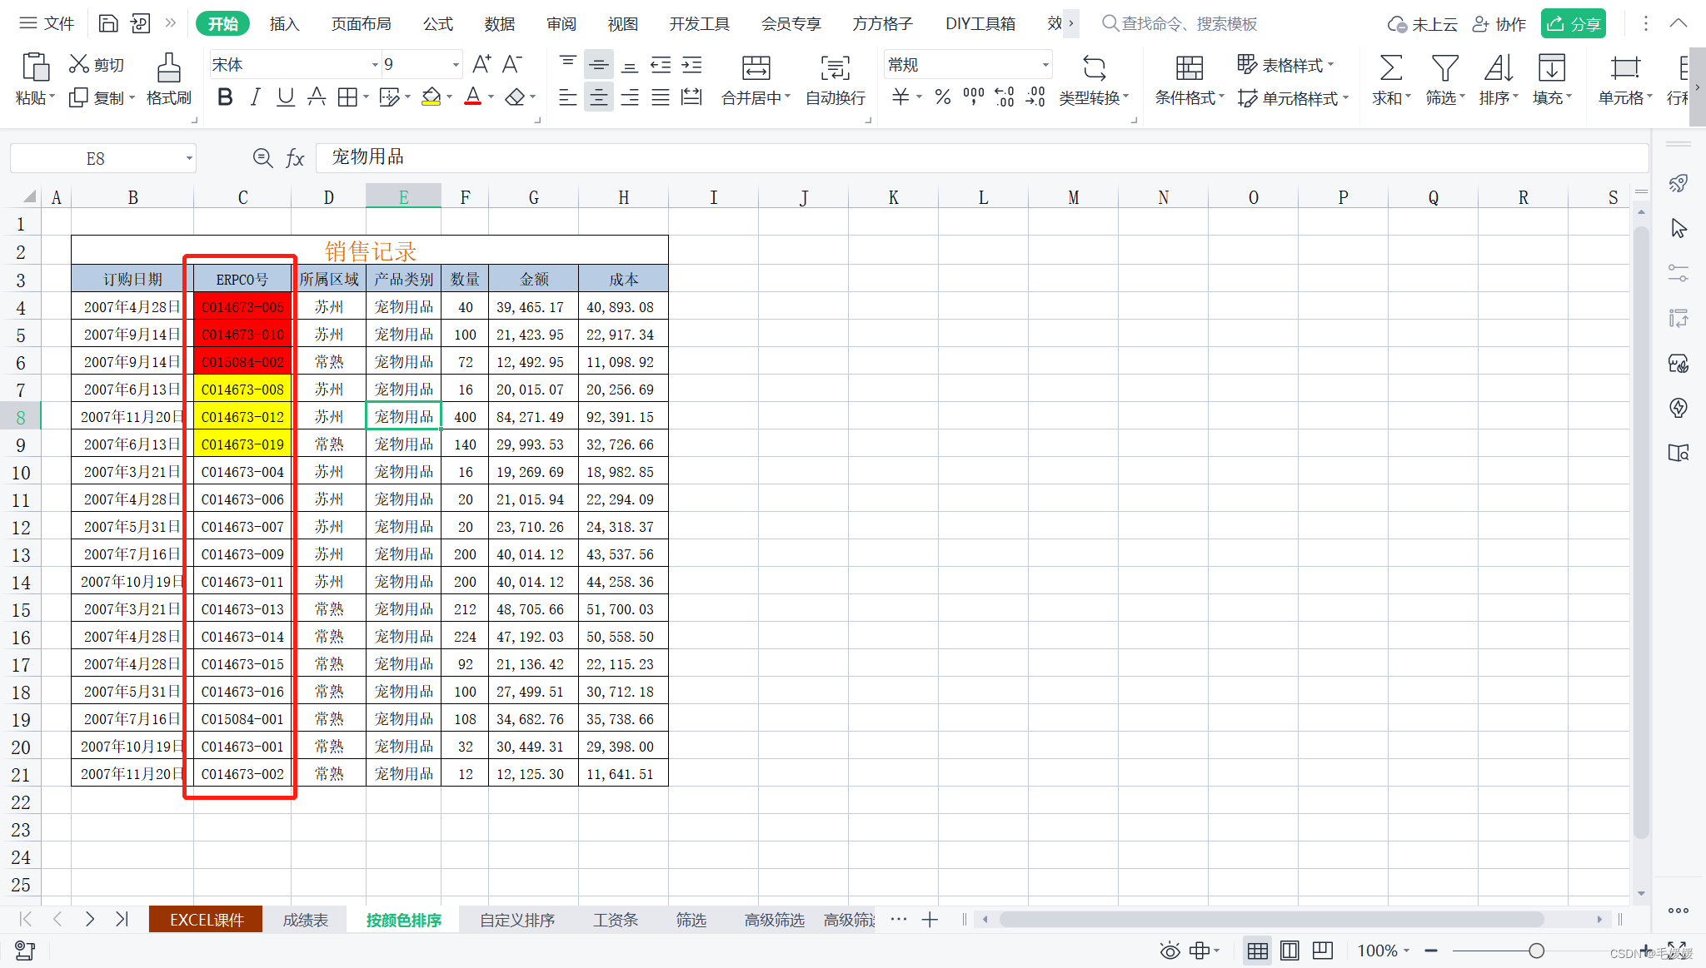Switch to the 自定义排序 sheet tab
1706x968 pixels.
[516, 920]
